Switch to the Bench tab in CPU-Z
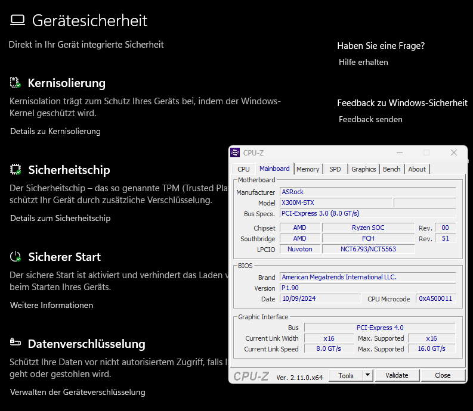The height and width of the screenshot is (411, 473). click(x=391, y=169)
